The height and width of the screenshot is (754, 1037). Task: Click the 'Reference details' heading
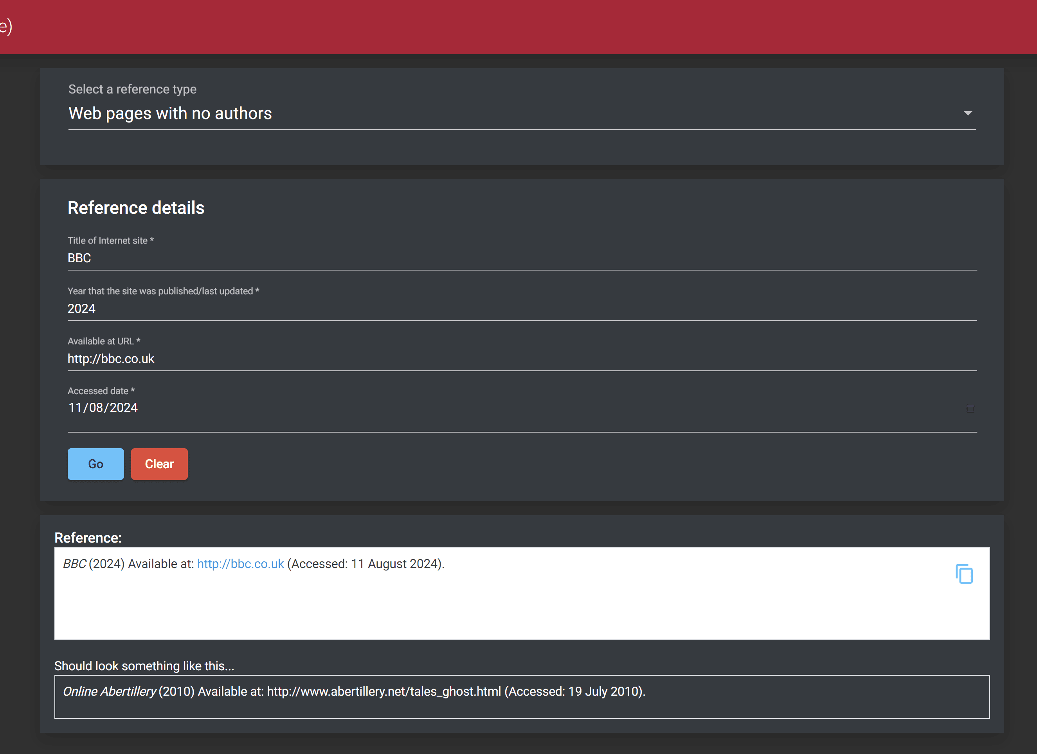tap(136, 208)
